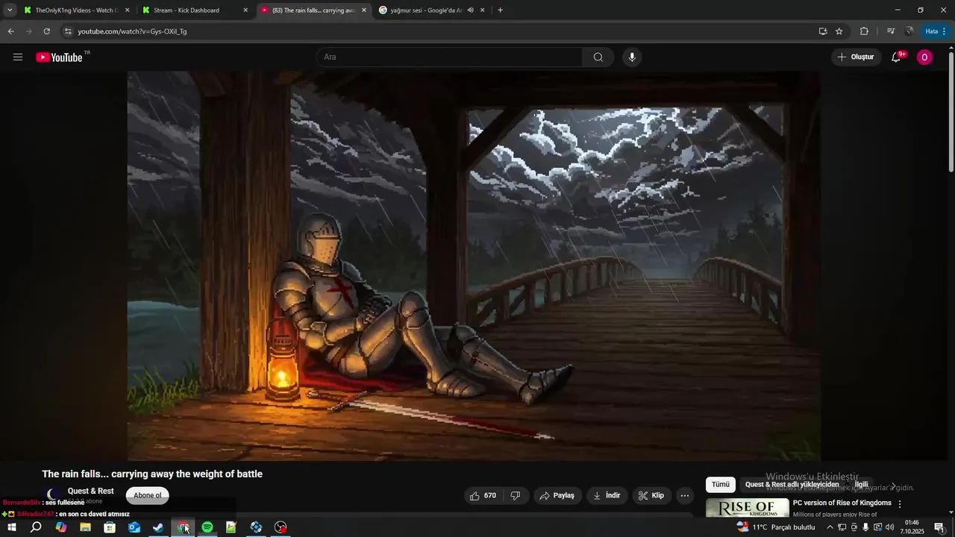Screen dimensions: 955x537
Task: Open Outlook from the taskbar
Action: 134,527
